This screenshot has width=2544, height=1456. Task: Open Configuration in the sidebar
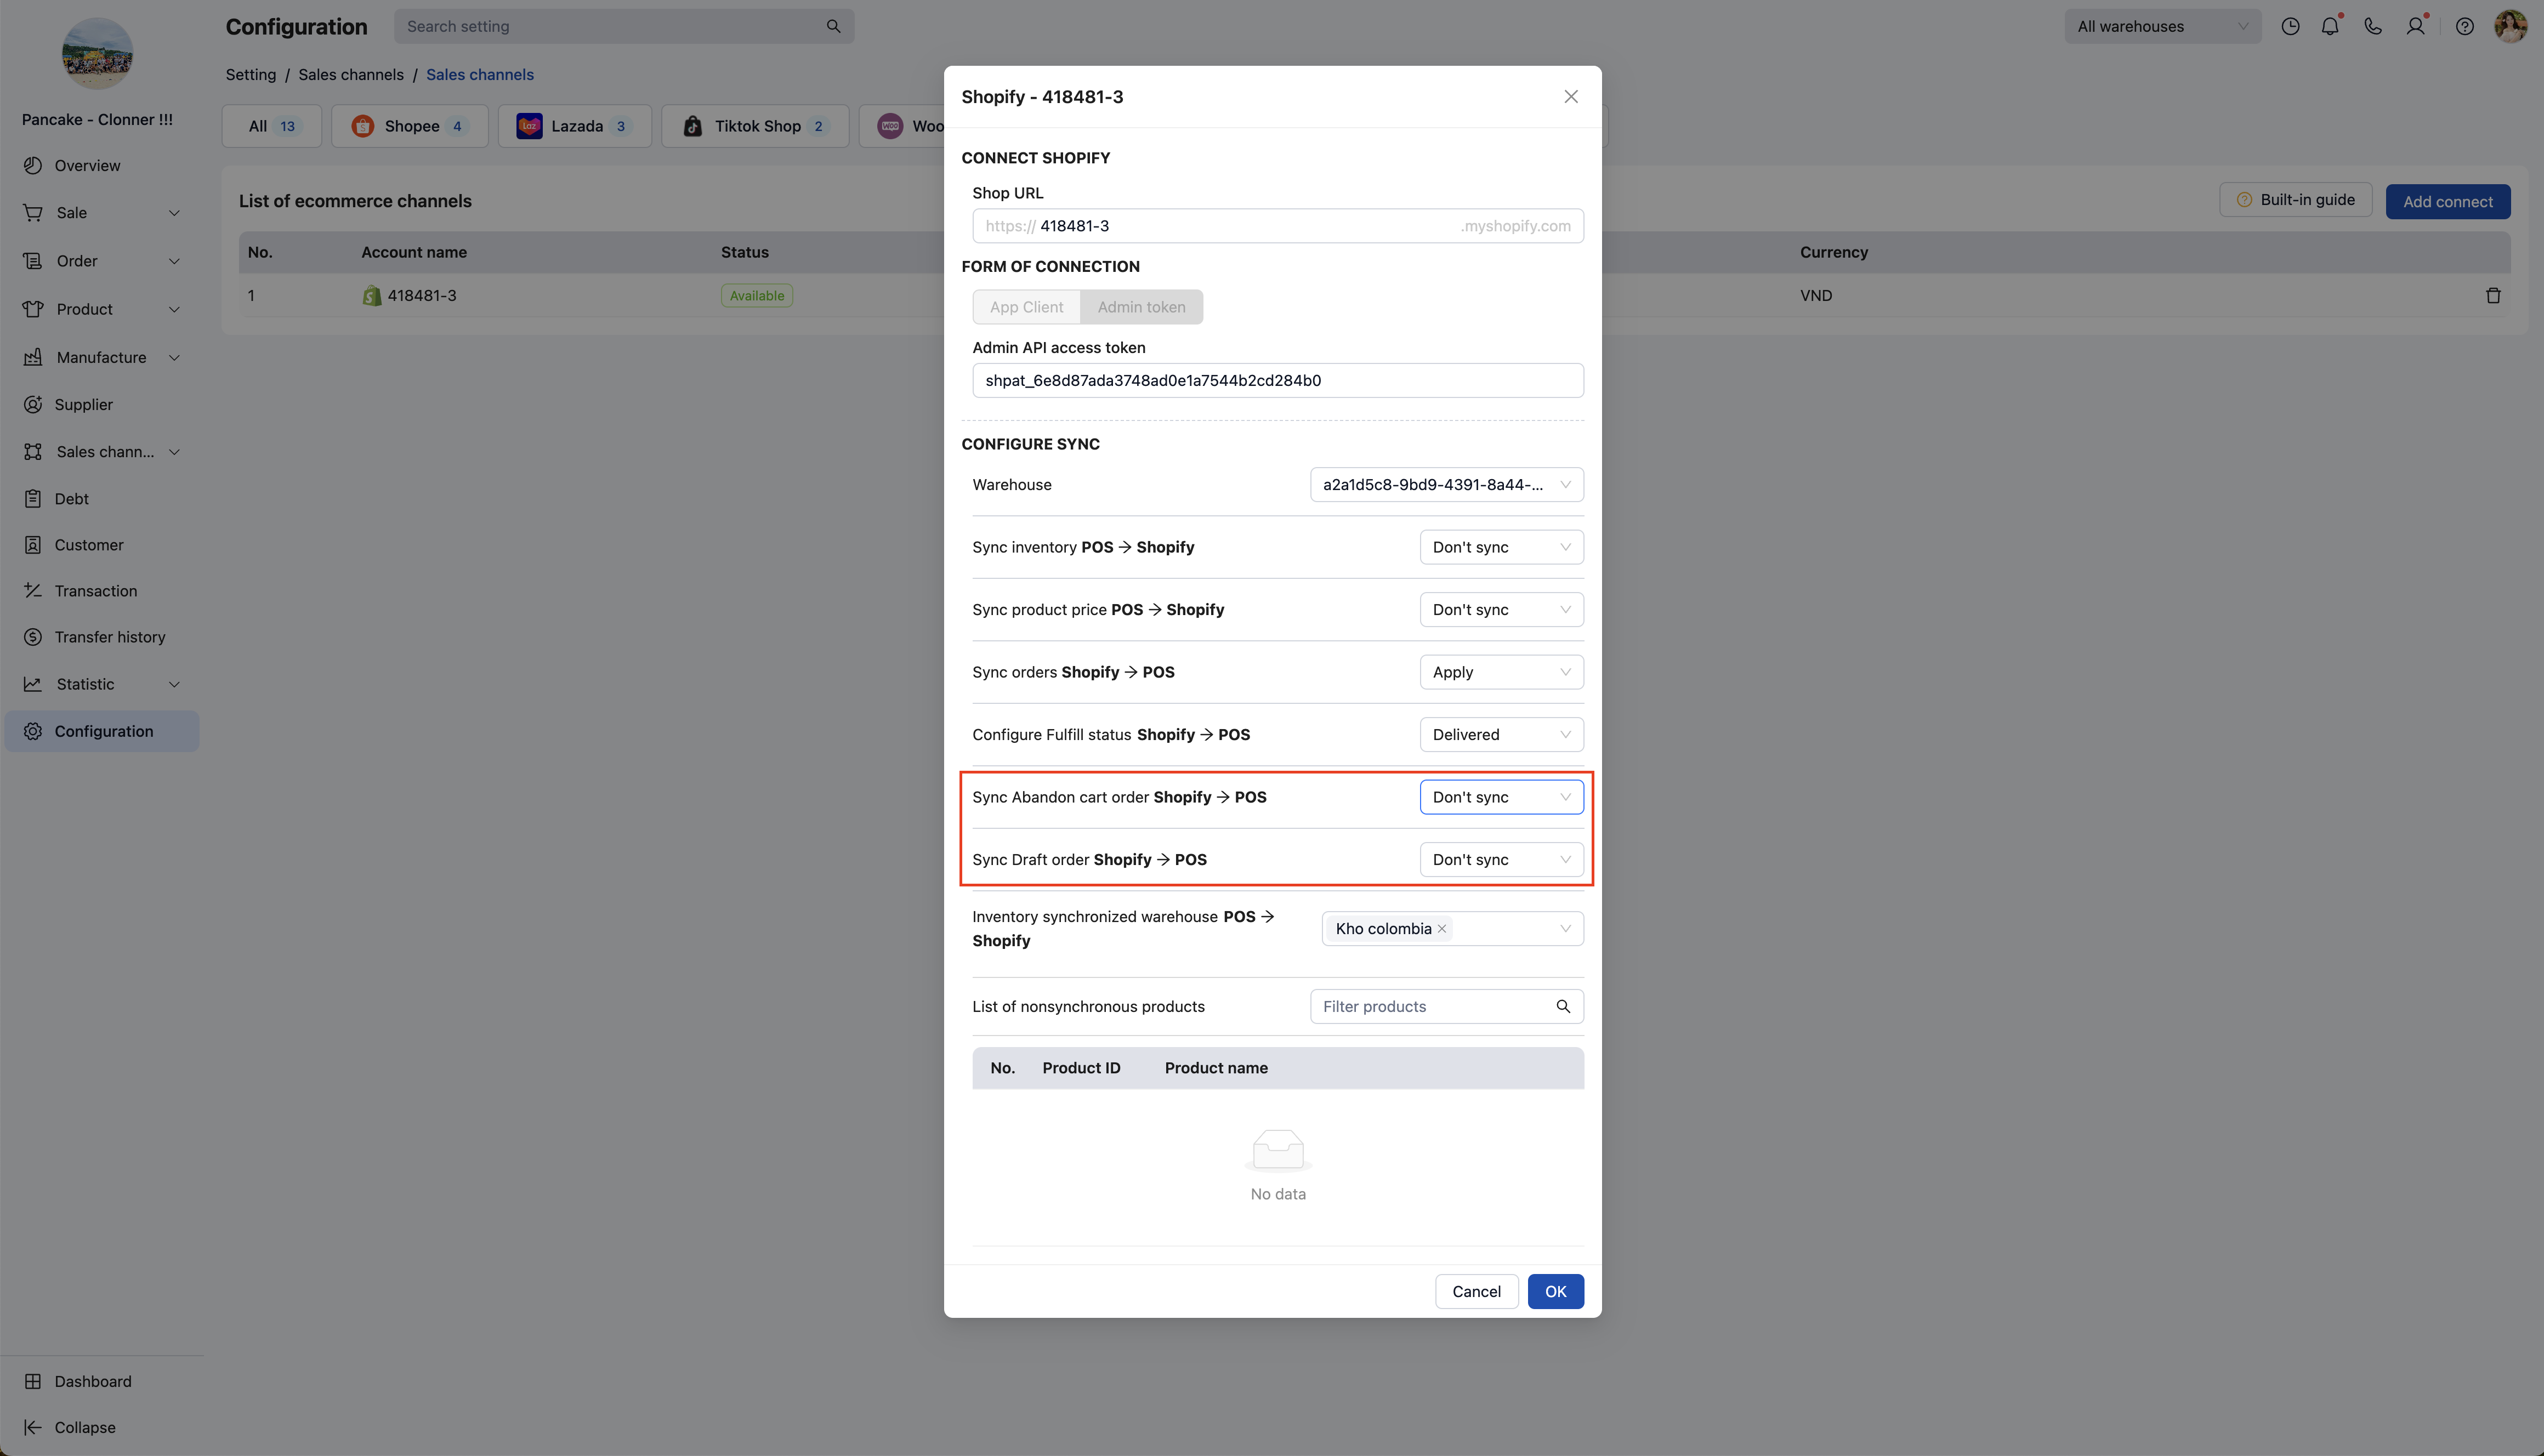point(102,731)
